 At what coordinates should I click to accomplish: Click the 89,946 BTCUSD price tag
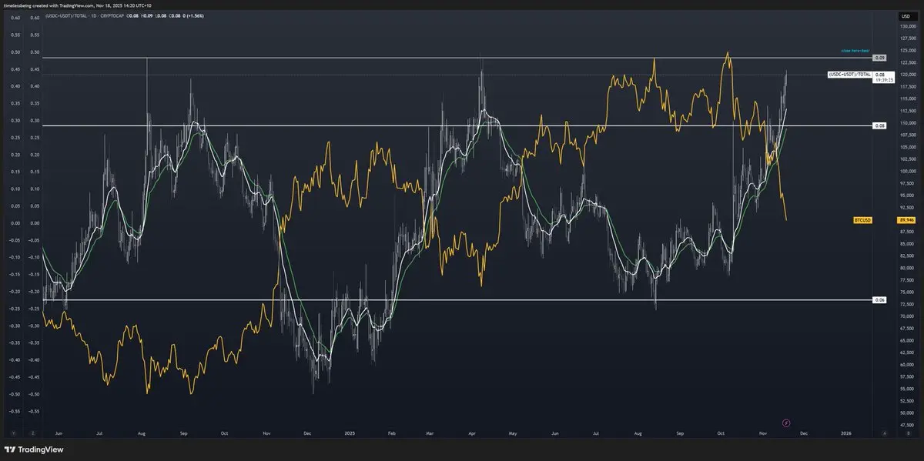pos(906,220)
